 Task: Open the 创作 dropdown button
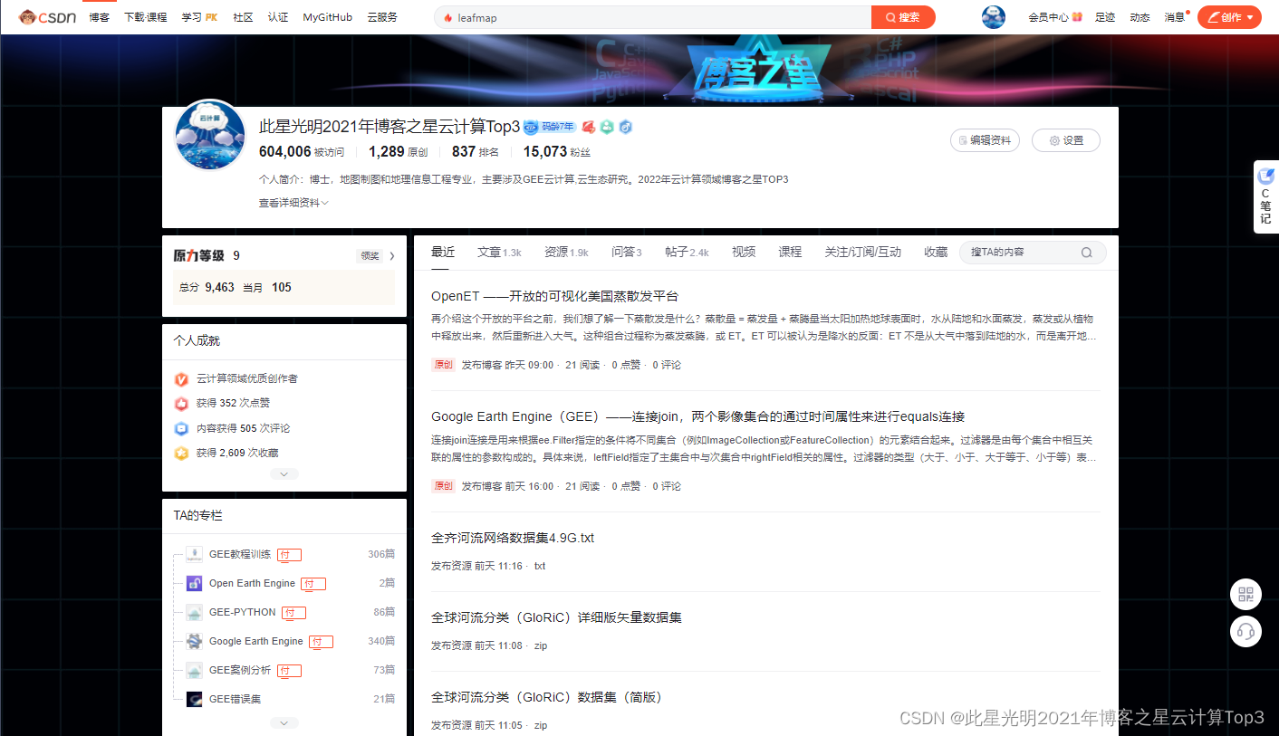1229,17
